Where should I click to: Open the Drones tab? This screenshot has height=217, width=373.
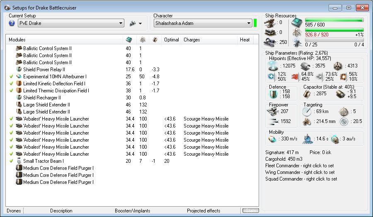(x=14, y=211)
